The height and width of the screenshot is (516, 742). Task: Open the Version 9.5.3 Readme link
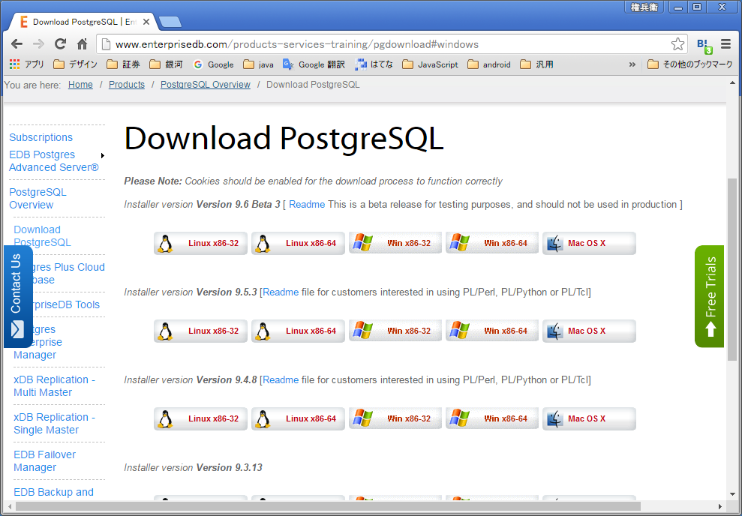coord(281,292)
